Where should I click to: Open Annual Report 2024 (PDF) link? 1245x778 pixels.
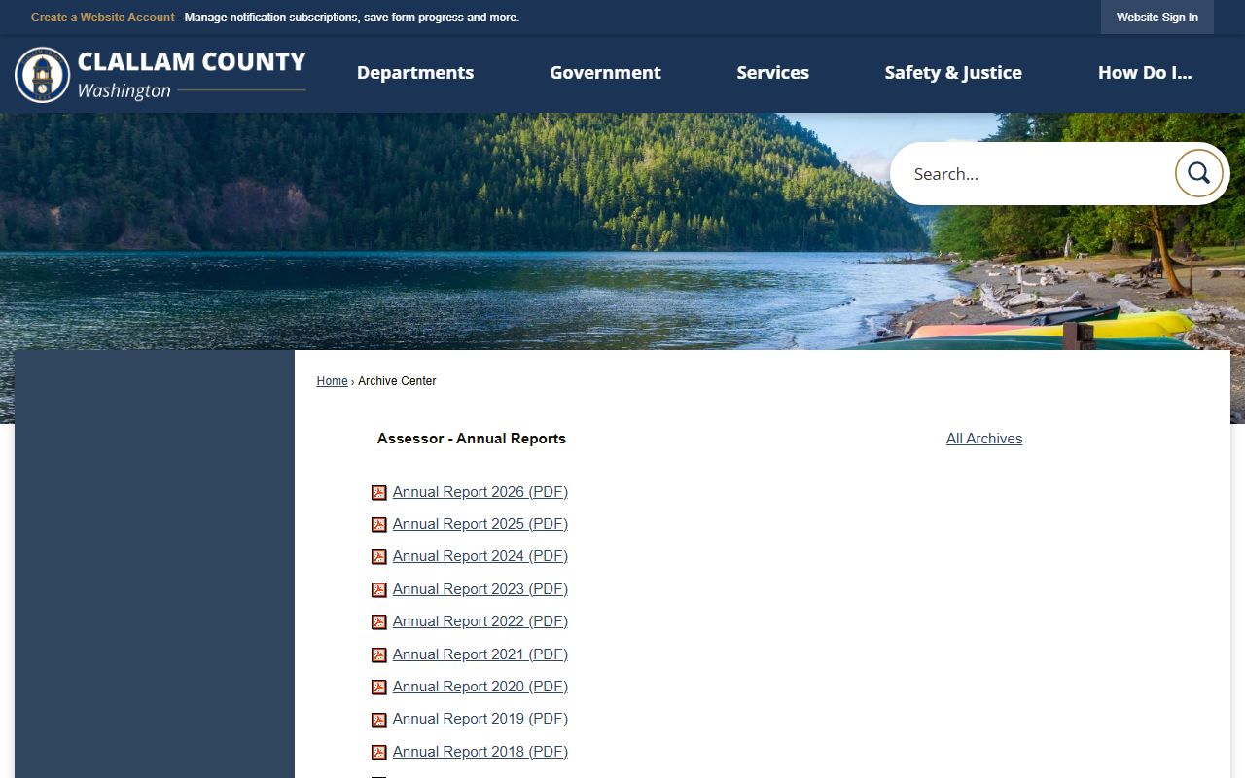[480, 556]
